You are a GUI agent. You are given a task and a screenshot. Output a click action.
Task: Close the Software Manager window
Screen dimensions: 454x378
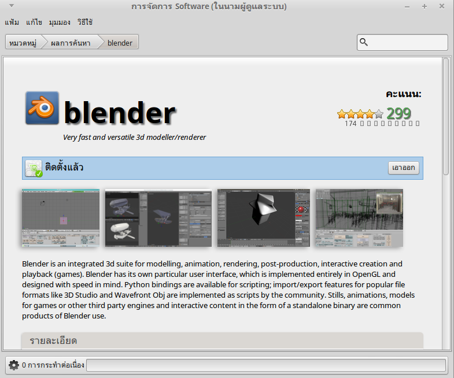point(442,6)
